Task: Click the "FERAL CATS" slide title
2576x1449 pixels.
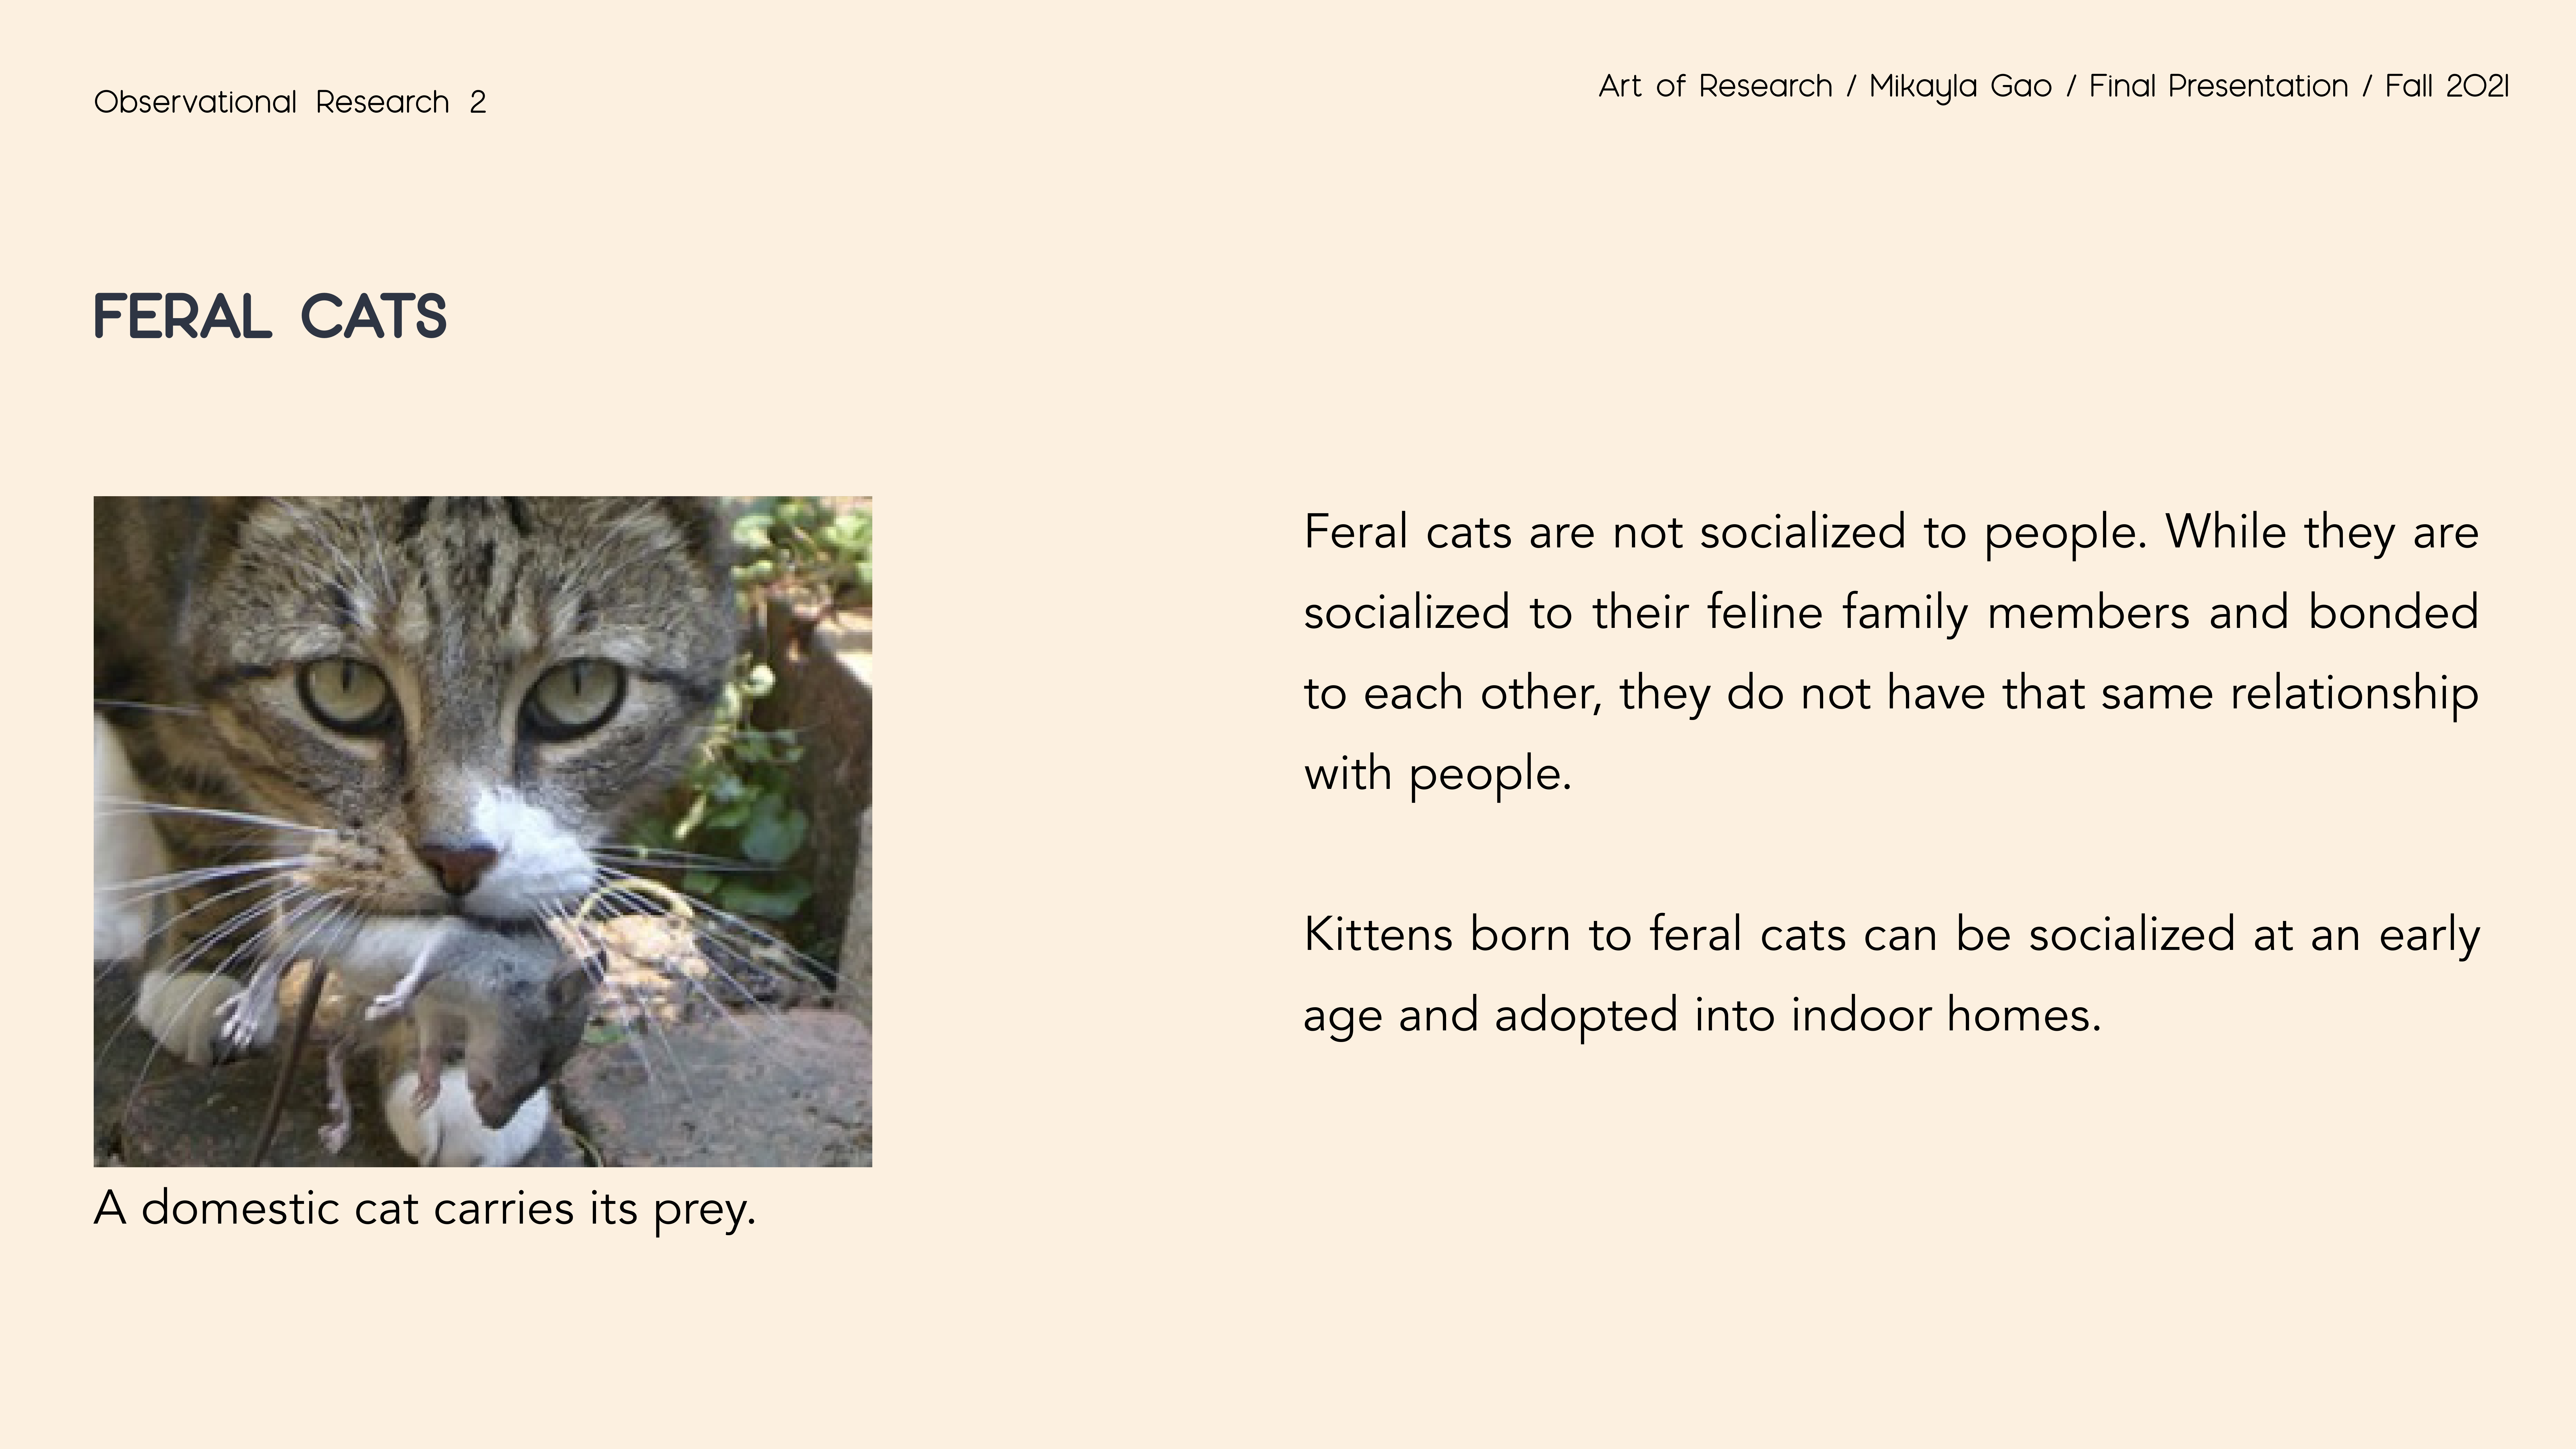Action: [x=270, y=318]
